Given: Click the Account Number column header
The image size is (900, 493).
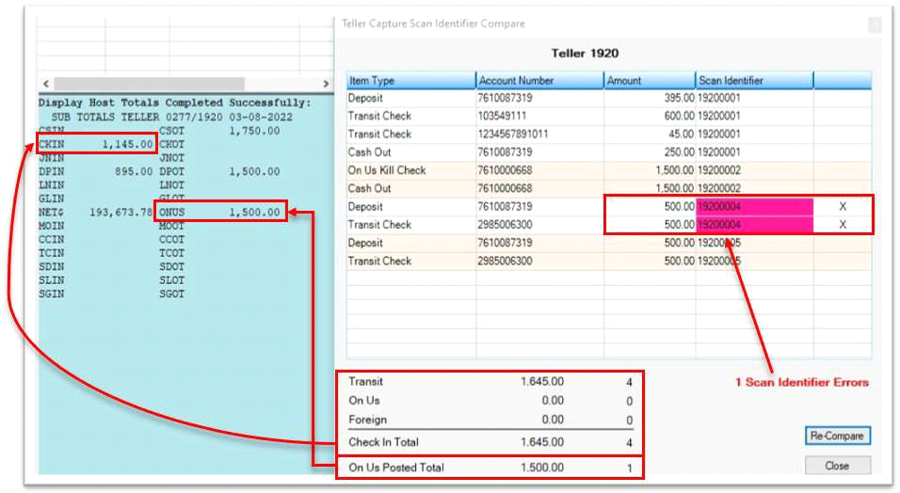Looking at the screenshot, I should pyautogui.click(x=539, y=81).
